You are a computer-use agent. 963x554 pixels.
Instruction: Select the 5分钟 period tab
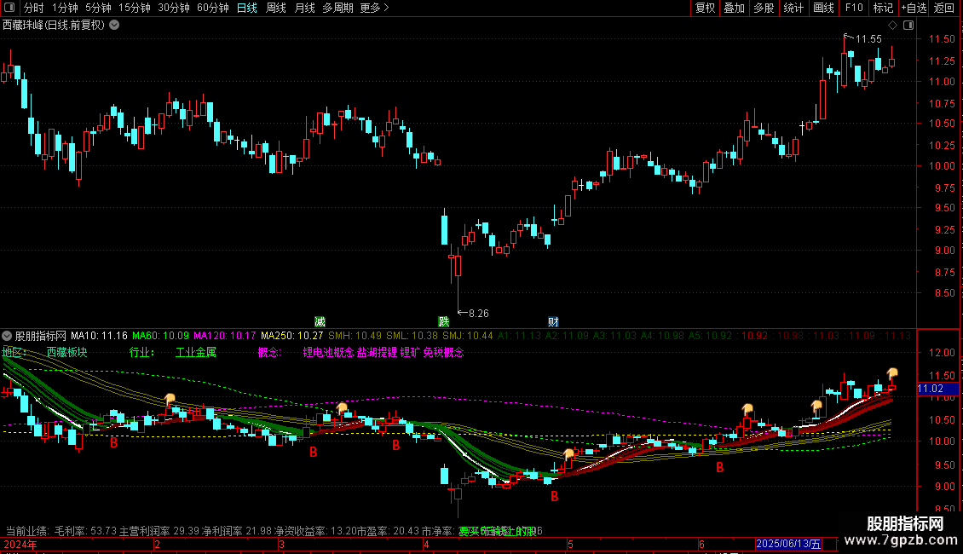[x=98, y=8]
